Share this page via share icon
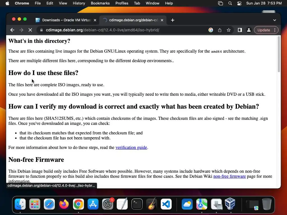Image resolution: width=287 pixels, height=215 pixels. tap(220, 30)
